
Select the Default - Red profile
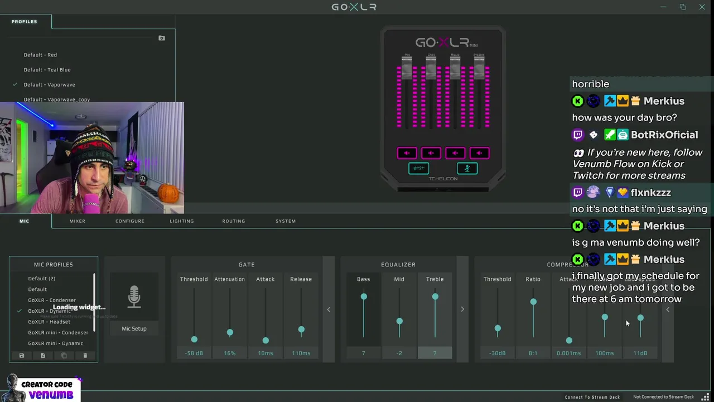coord(40,55)
